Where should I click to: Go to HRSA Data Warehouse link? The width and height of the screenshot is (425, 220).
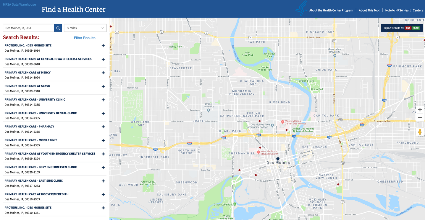(20, 4)
